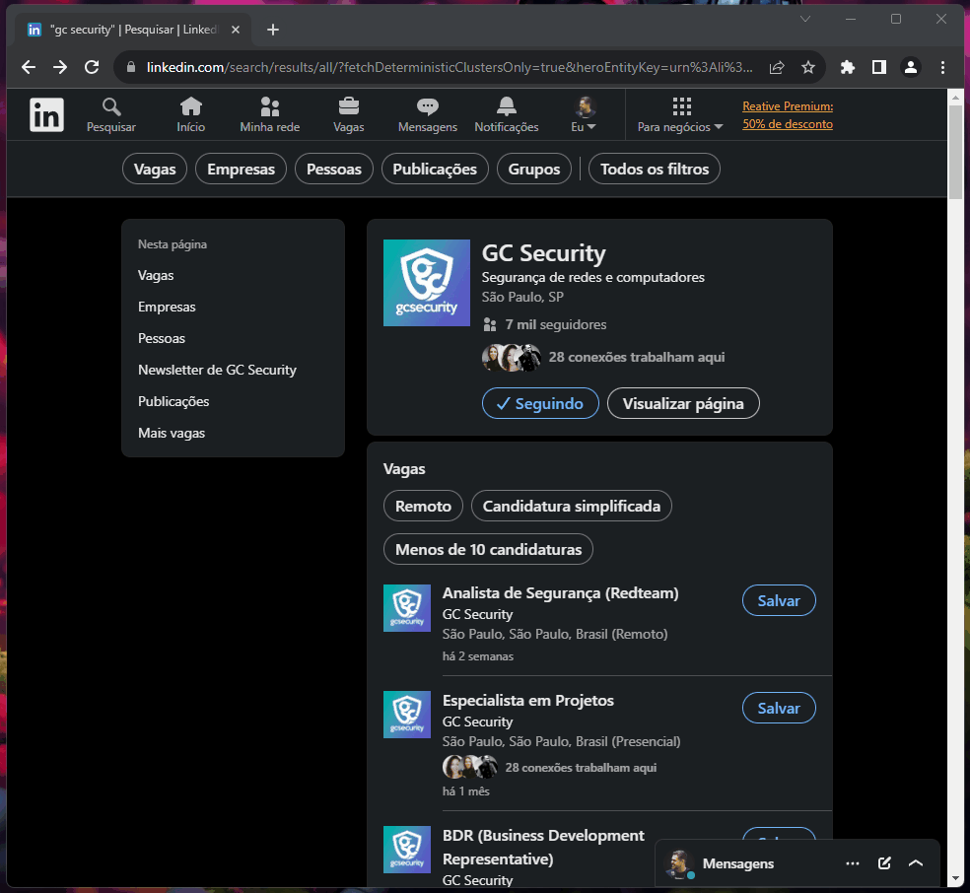Open the tab search chevron

[x=805, y=19]
